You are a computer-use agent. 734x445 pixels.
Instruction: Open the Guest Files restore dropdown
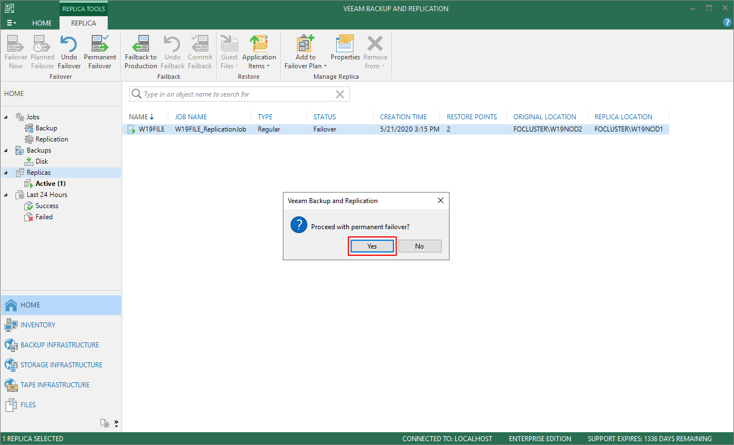tap(229, 52)
